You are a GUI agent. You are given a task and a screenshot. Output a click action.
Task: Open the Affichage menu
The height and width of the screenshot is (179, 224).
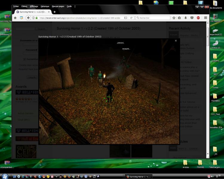(x=34, y=6)
